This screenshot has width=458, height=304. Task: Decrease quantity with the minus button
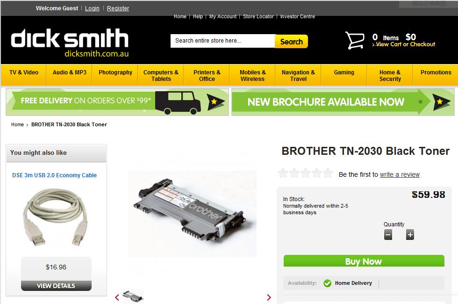[x=388, y=235]
